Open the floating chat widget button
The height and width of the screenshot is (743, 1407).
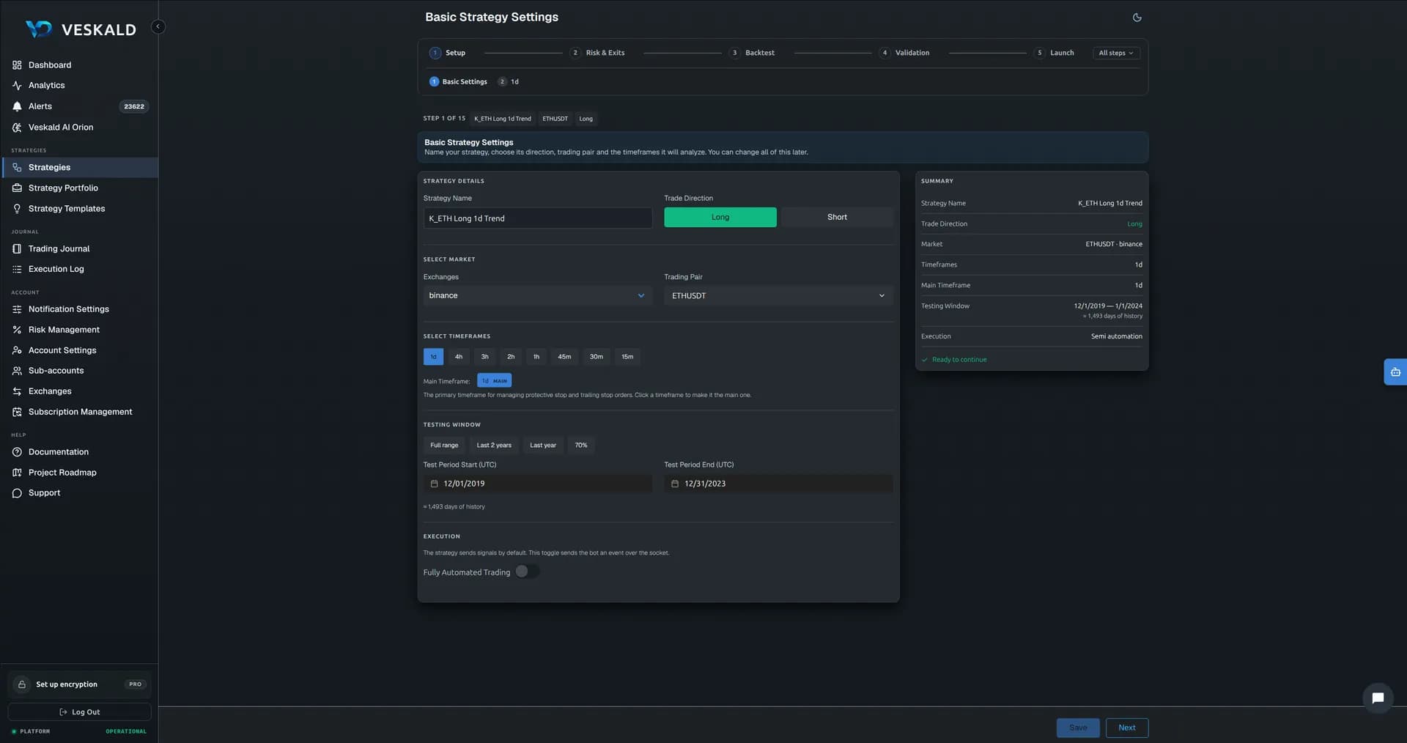tap(1378, 698)
